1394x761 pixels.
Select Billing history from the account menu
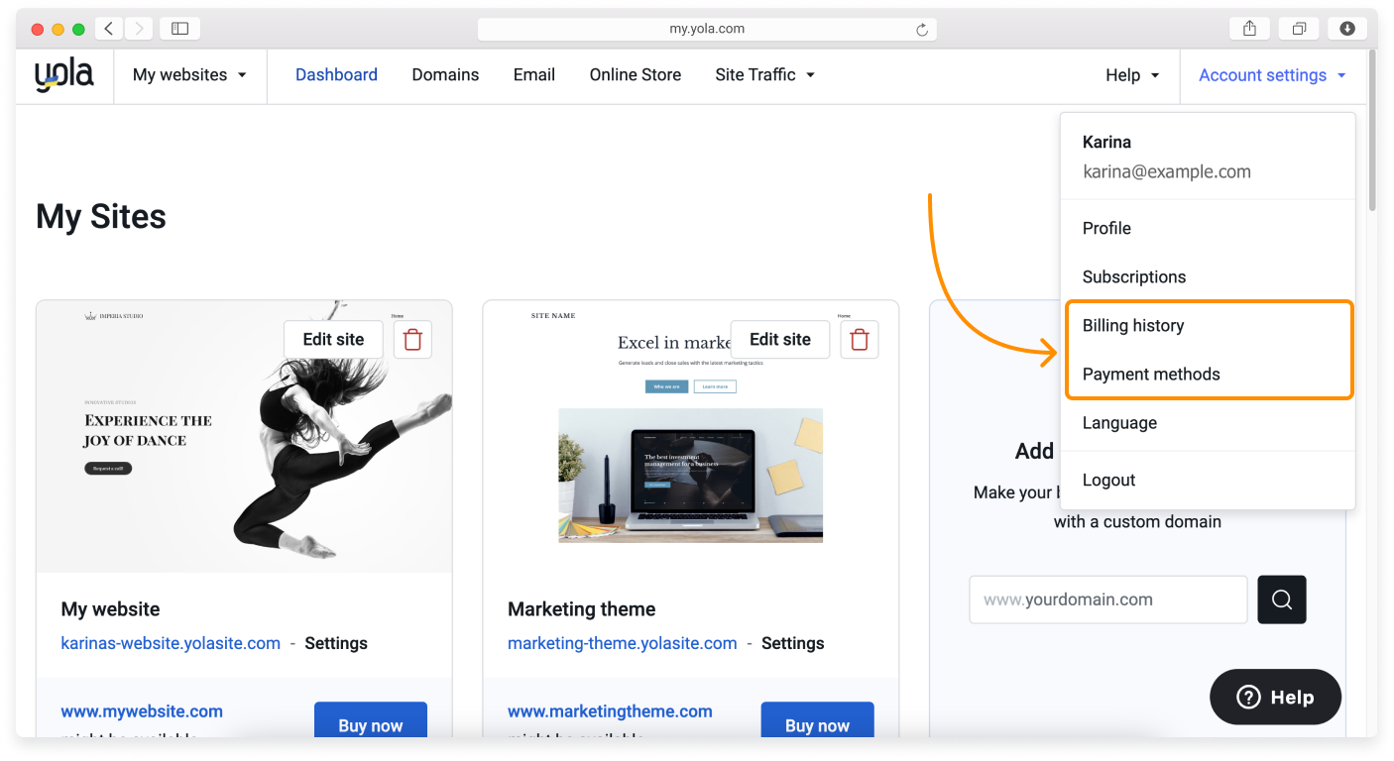pyautogui.click(x=1133, y=325)
